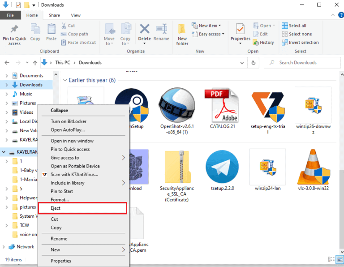Click the Refresh button beside address bar
Screen dimensions: 344x267
253,63
